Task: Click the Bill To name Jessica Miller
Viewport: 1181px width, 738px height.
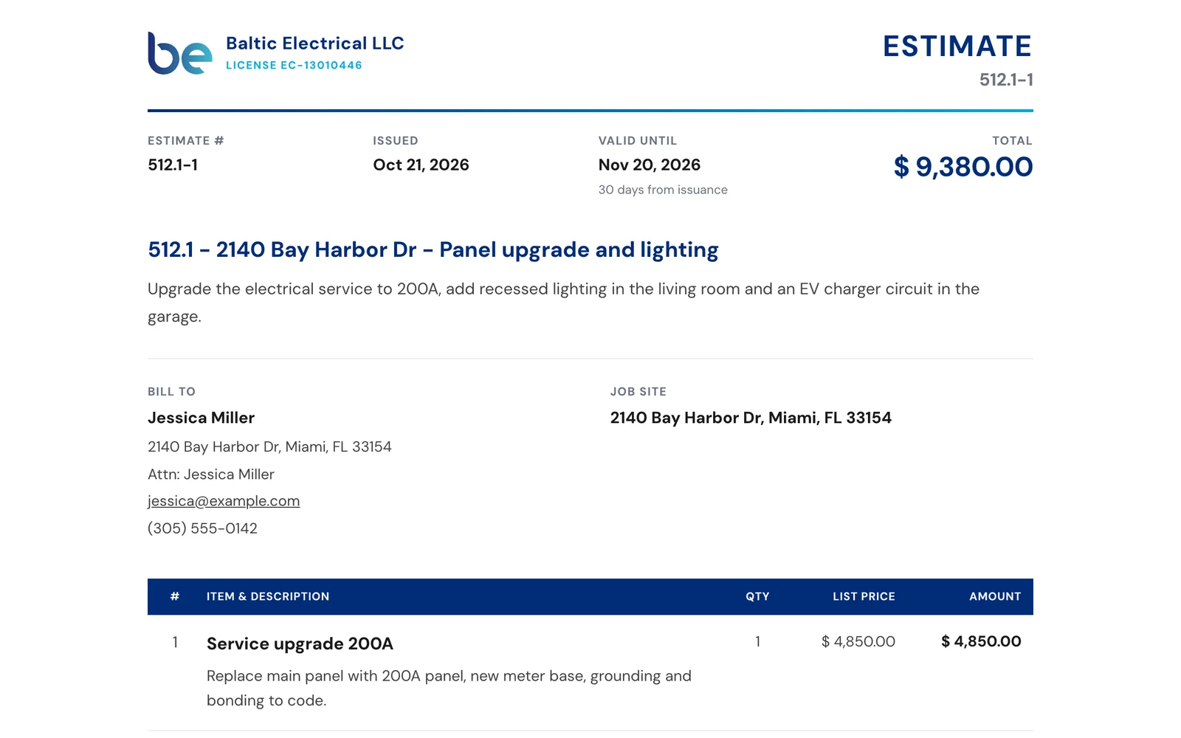Action: pyautogui.click(x=201, y=418)
